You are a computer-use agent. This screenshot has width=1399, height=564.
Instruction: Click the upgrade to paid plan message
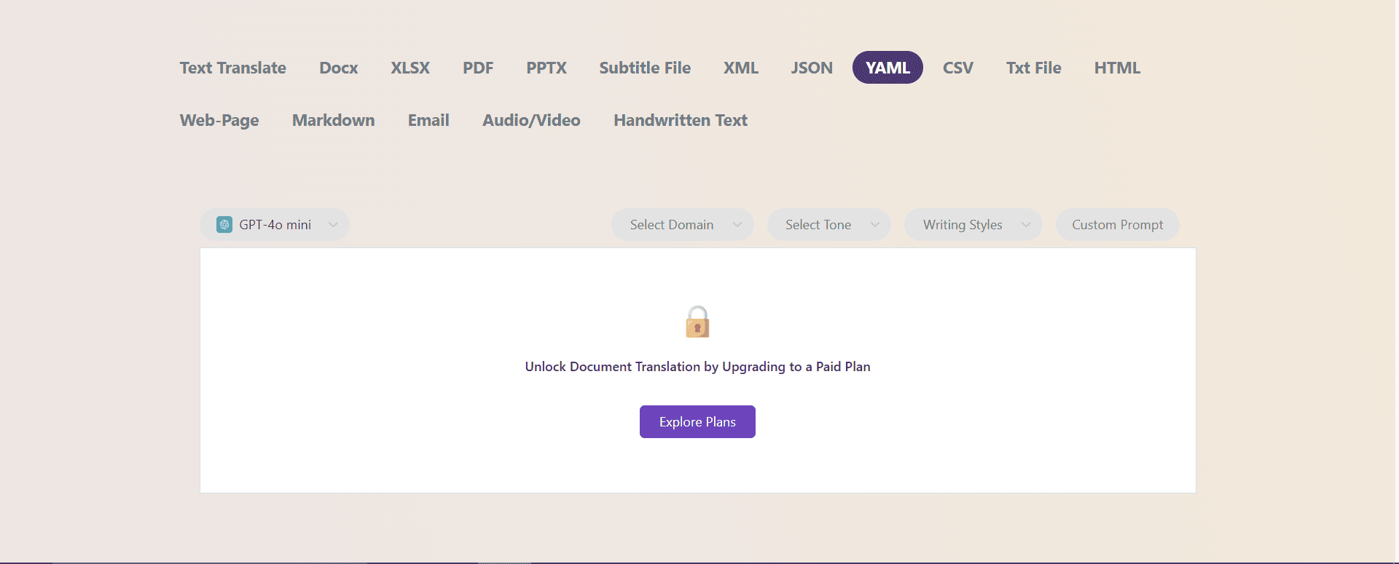(697, 367)
